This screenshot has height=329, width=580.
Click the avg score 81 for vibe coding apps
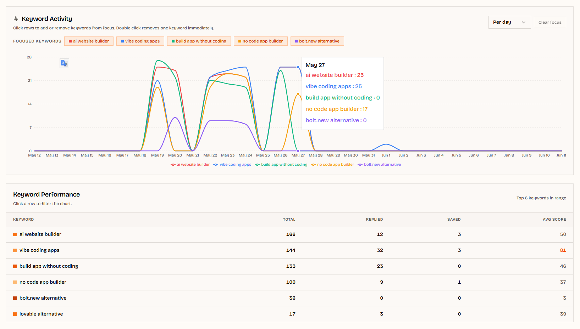[563, 250]
